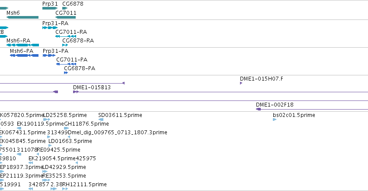Click the Prp31 gene feature arrow
The image size is (368, 191).
click(x=50, y=8)
